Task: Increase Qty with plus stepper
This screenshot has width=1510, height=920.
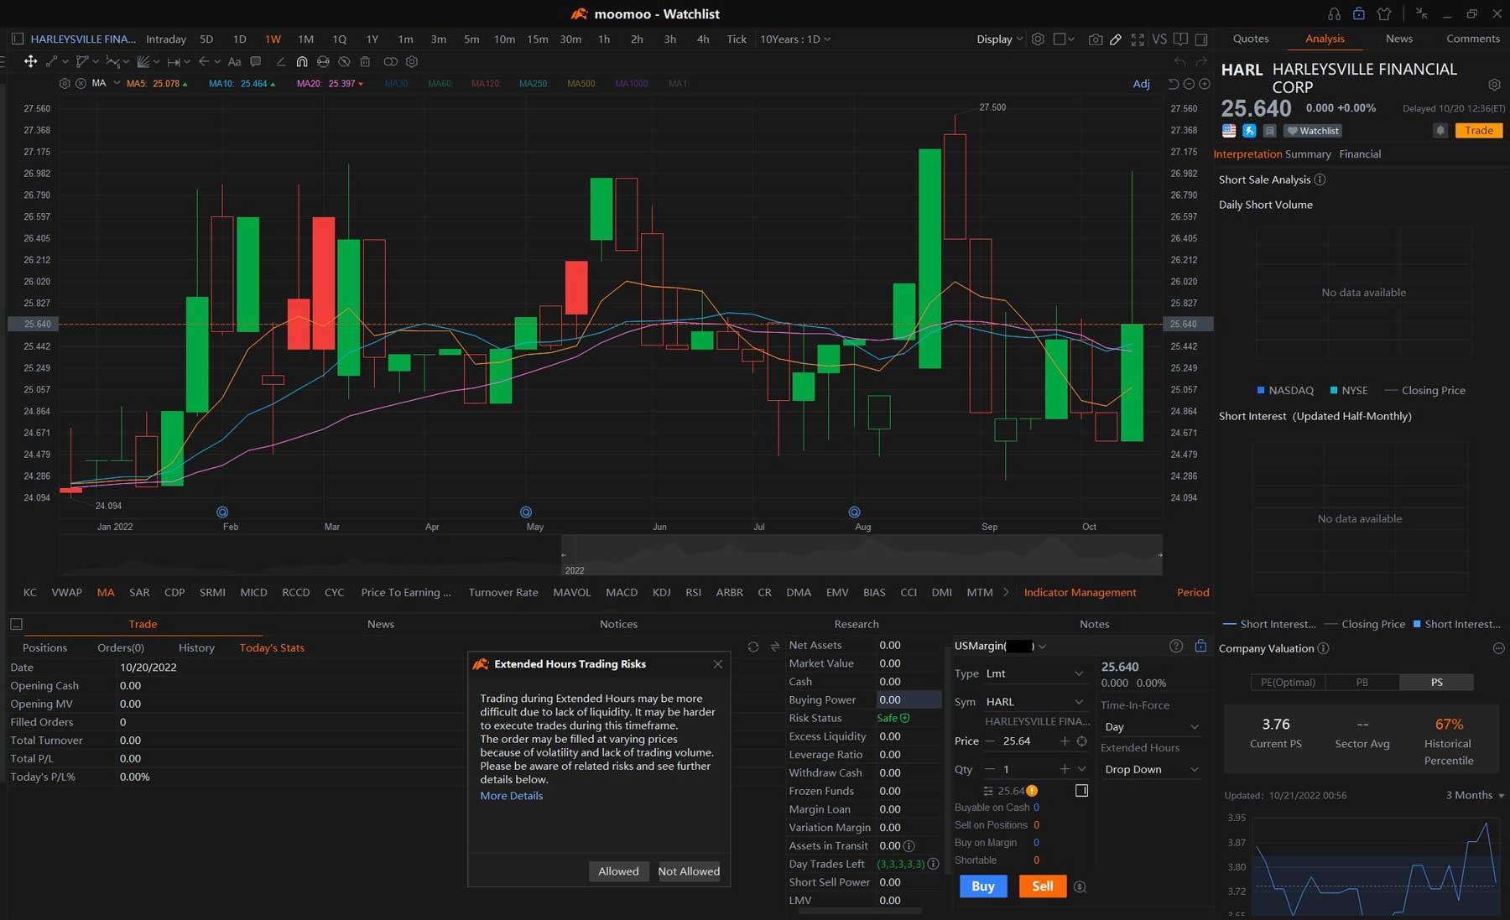Action: (x=1065, y=769)
